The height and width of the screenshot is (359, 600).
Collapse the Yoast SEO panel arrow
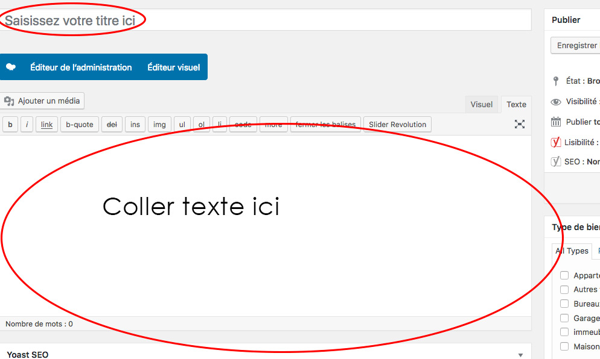click(520, 355)
